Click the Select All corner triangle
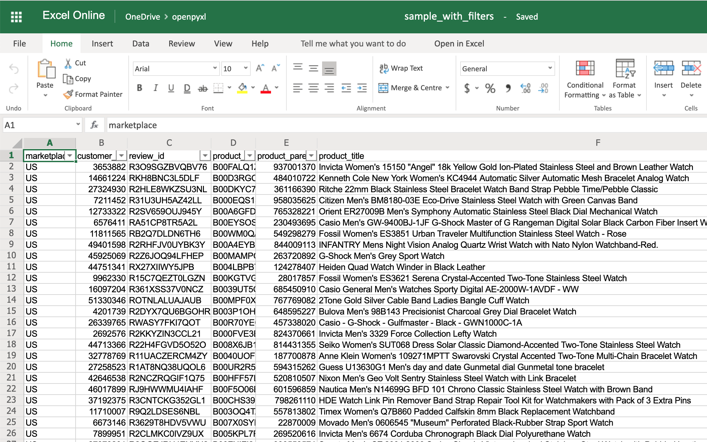707x442 pixels. [x=17, y=143]
